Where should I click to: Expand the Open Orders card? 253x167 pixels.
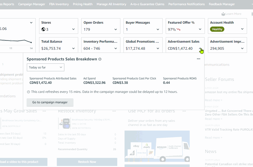point(116,29)
